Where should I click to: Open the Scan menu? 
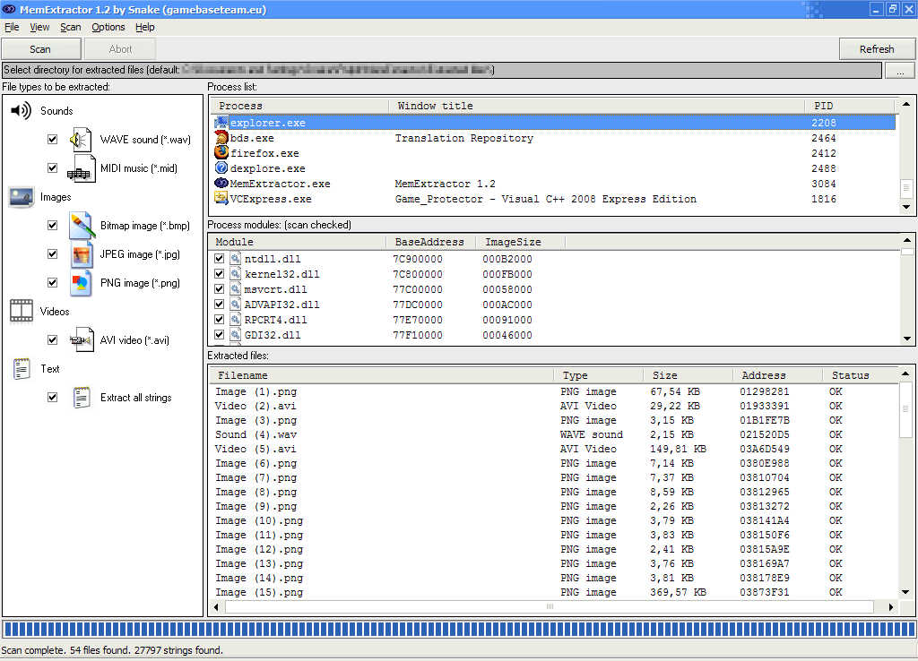coord(71,28)
